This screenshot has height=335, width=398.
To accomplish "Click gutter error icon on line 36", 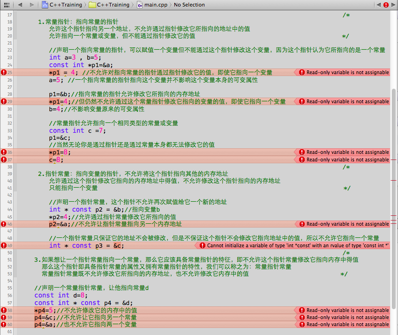I will [x=4, y=152].
